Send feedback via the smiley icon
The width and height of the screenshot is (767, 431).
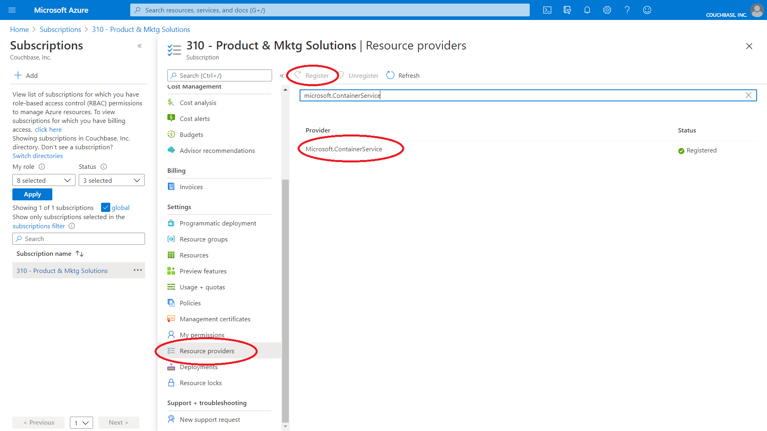(x=647, y=10)
